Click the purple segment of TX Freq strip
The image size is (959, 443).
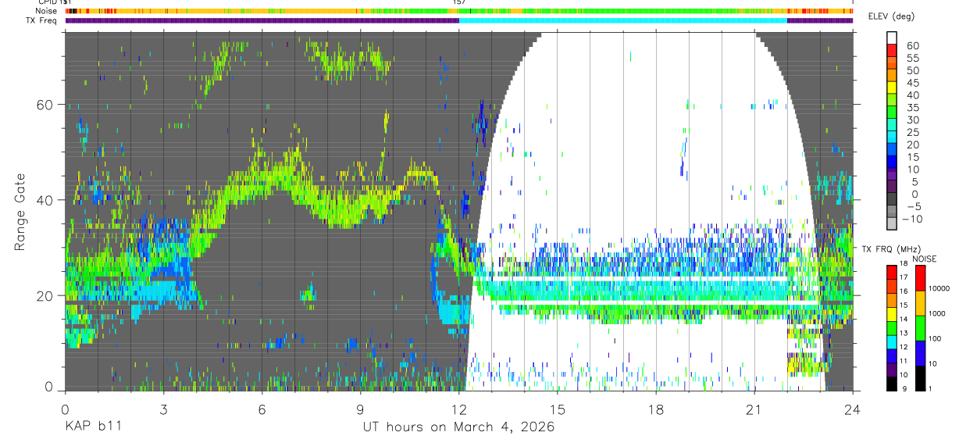click(262, 20)
